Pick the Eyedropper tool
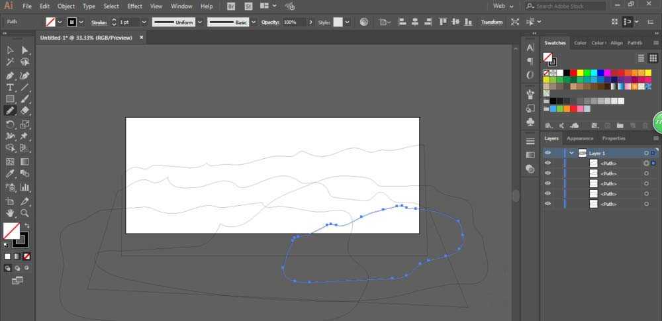This screenshot has width=662, height=321. click(11, 174)
